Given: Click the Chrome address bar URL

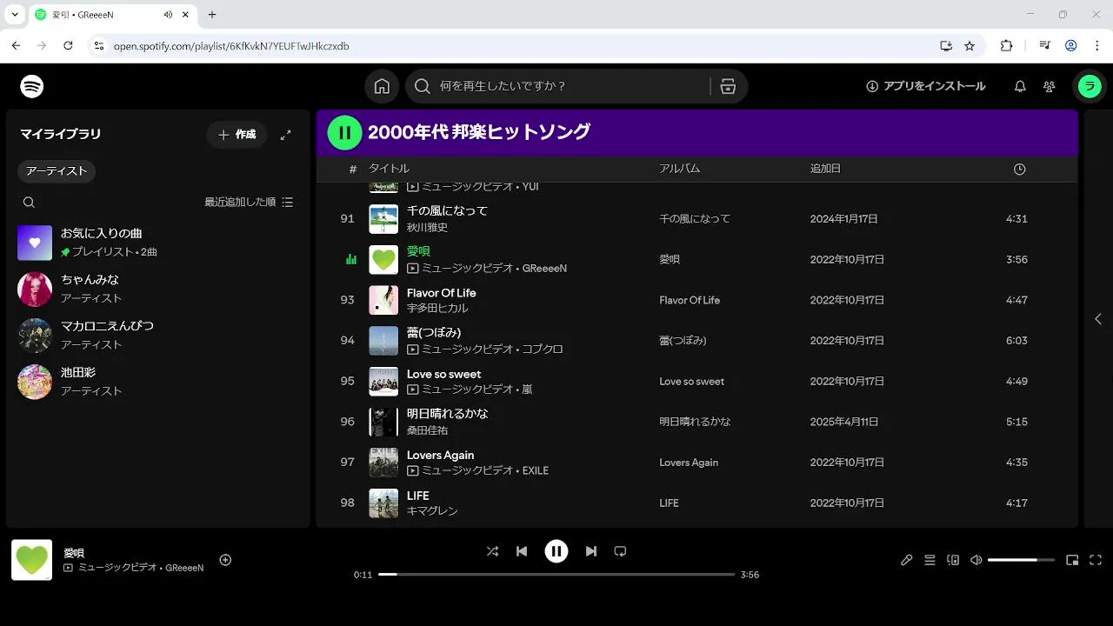Looking at the screenshot, I should 231,45.
